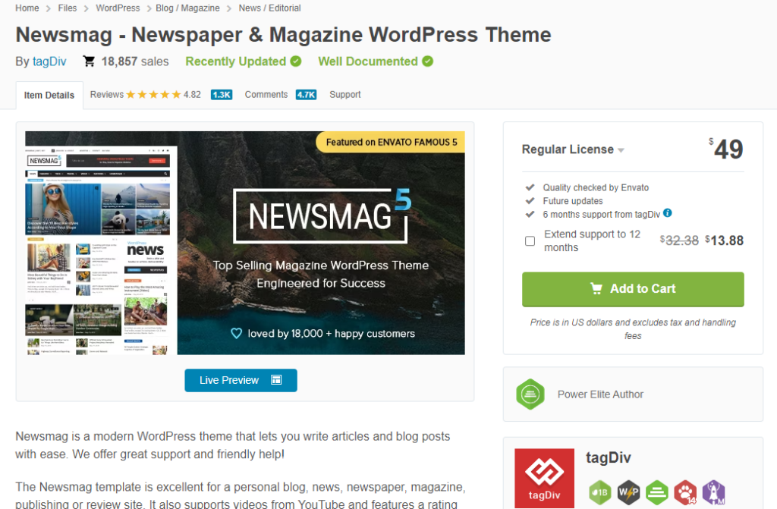Click the $49 price text
The width and height of the screenshot is (777, 509).
[726, 149]
